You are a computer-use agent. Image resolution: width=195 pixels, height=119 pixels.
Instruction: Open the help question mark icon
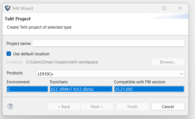point(10,106)
